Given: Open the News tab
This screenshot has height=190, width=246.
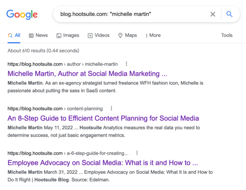Looking at the screenshot, I should point(38,35).
